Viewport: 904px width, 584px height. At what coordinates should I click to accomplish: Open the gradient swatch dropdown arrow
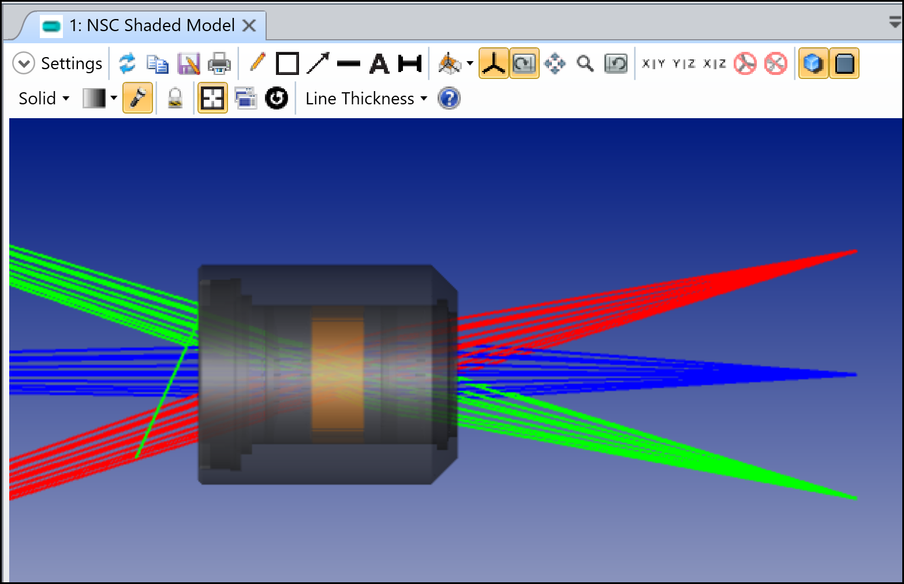114,98
